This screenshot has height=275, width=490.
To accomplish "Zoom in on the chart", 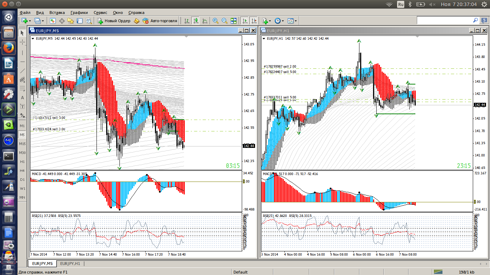I will point(216,21).
